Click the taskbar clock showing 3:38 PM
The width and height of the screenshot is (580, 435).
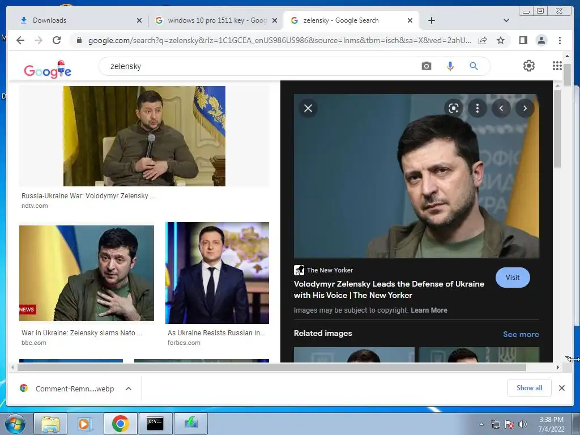click(x=551, y=424)
